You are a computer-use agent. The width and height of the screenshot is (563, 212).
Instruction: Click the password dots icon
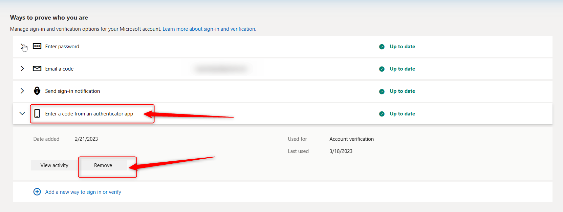click(x=37, y=46)
